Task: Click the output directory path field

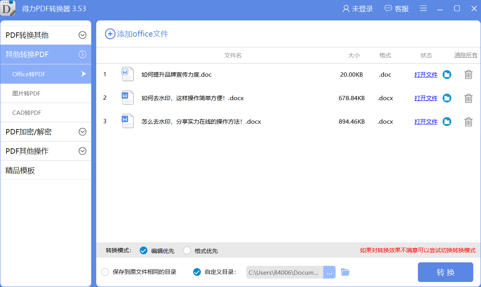Action: click(x=285, y=272)
